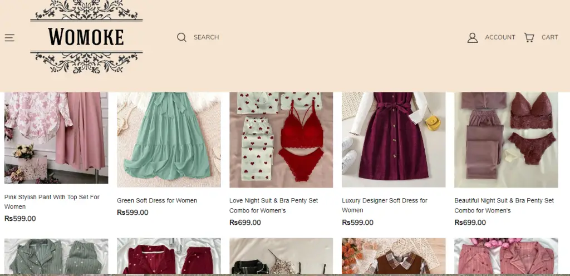
Task: Select the brown vest with plaid shirt thumbnail
Action: [394, 257]
